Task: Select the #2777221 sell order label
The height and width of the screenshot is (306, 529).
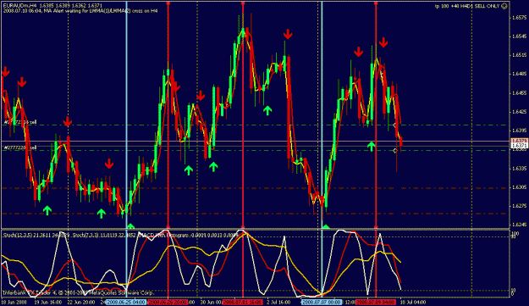Action: point(20,122)
